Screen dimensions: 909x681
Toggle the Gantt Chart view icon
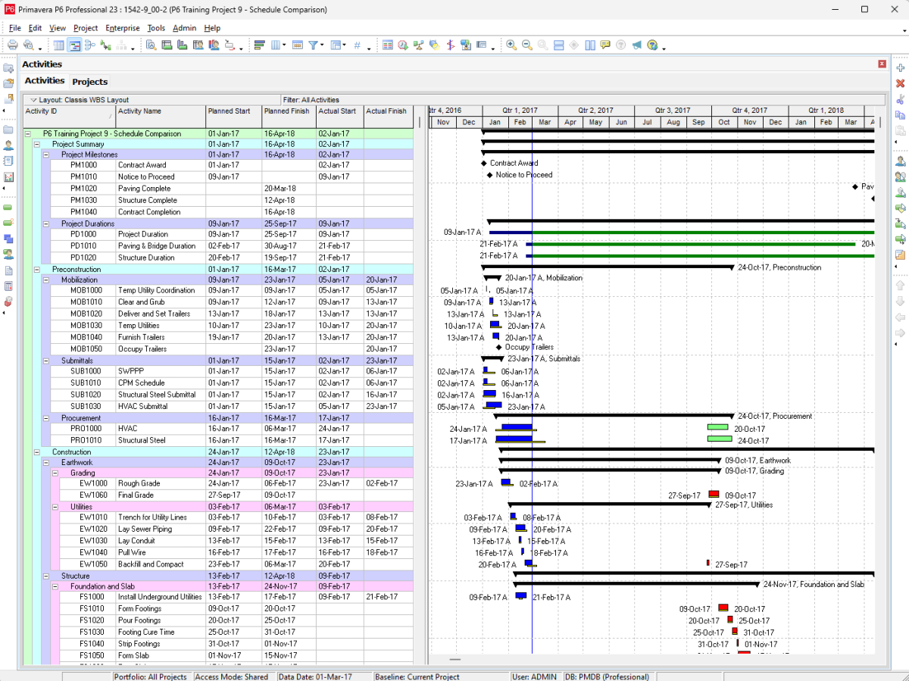click(x=75, y=45)
